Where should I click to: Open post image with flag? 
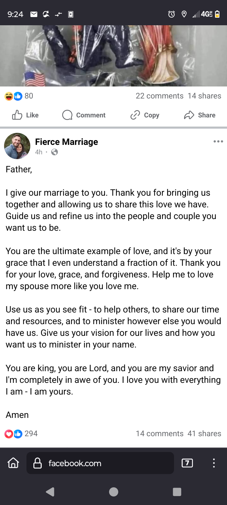click(x=113, y=56)
